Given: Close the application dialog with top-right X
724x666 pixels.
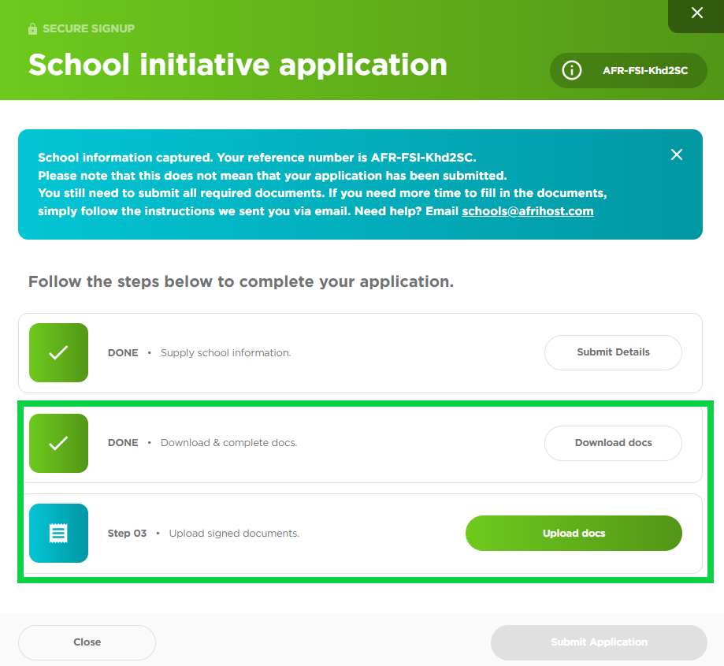Looking at the screenshot, I should click(696, 13).
